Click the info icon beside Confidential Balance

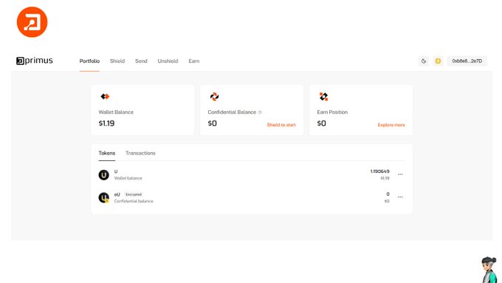(x=260, y=112)
